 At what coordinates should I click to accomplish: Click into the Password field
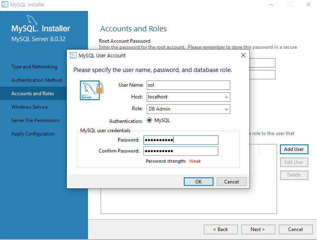(181, 140)
